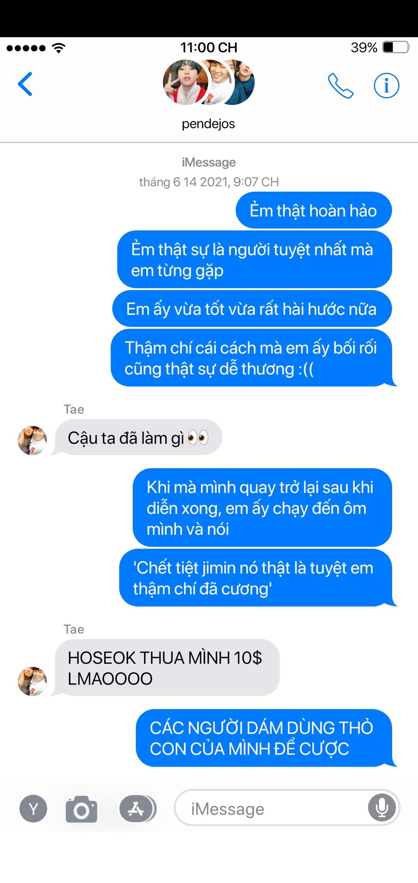
Task: Check the Wi-Fi status icon
Action: coord(59,48)
